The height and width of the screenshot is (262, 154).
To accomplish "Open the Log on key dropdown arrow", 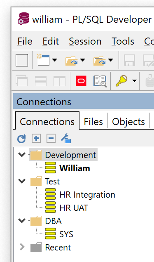I will click(x=134, y=81).
